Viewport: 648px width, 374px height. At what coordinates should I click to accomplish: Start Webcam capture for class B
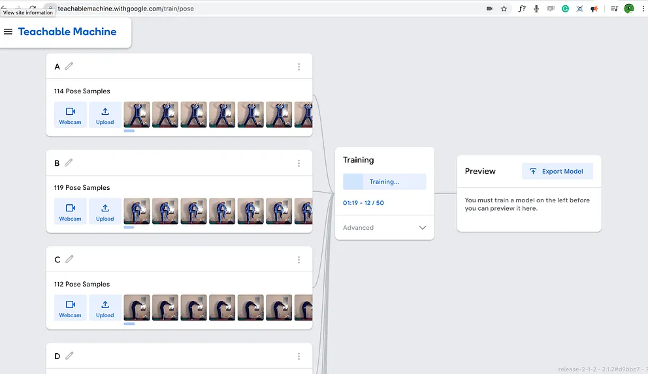click(x=71, y=211)
